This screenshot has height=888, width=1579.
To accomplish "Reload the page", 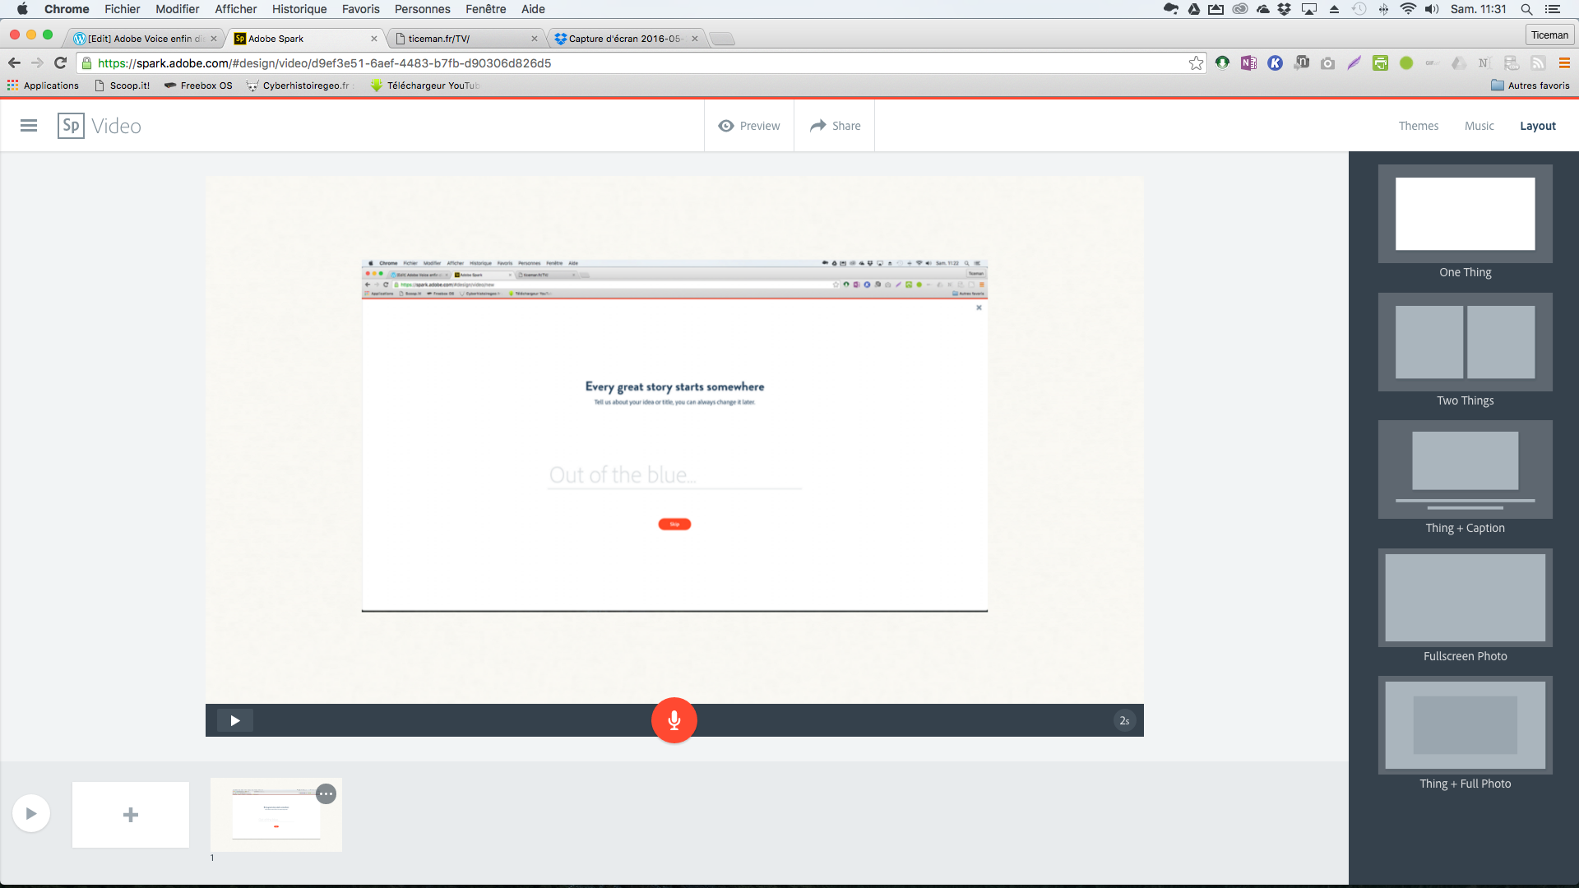I will tap(60, 62).
